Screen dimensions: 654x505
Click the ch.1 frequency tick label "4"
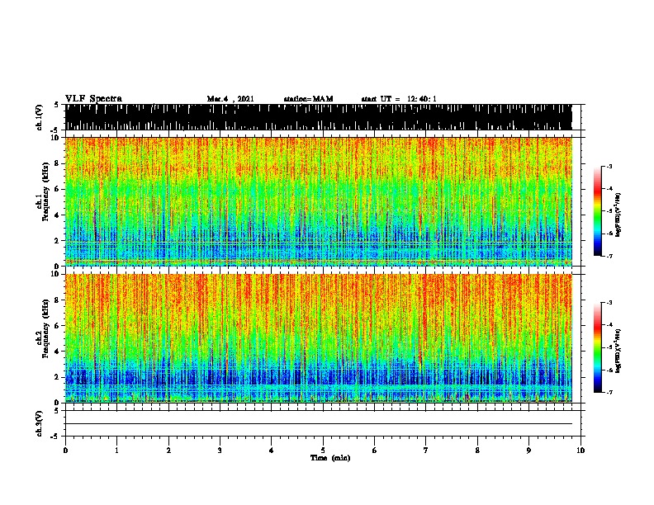tap(58, 215)
